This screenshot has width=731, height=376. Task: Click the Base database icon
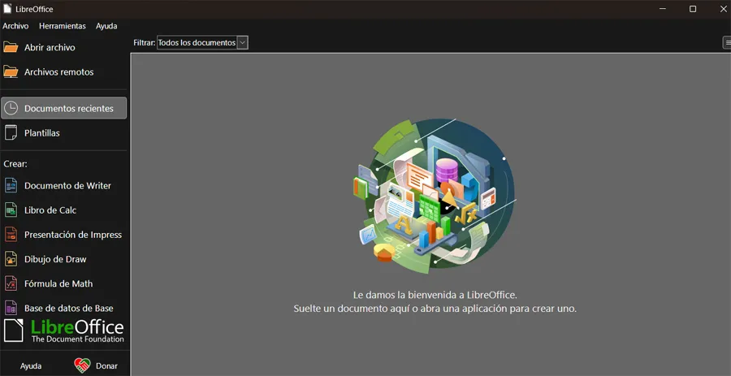tap(11, 308)
